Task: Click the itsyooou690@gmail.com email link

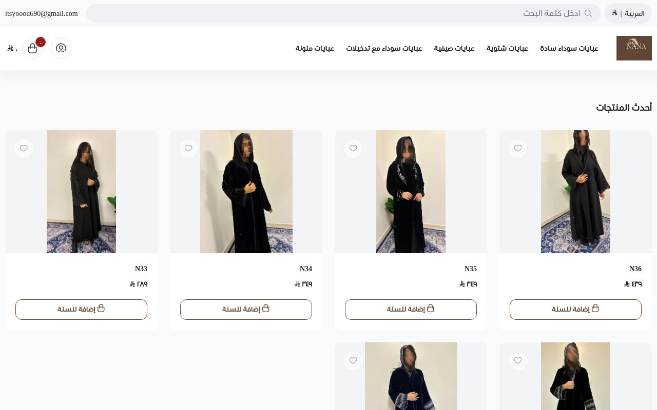Action: pyautogui.click(x=42, y=13)
